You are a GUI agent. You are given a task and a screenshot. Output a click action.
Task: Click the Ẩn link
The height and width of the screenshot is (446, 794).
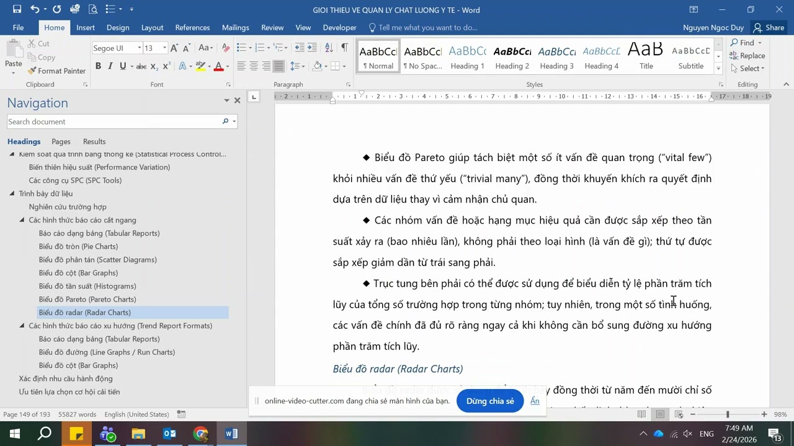535,401
